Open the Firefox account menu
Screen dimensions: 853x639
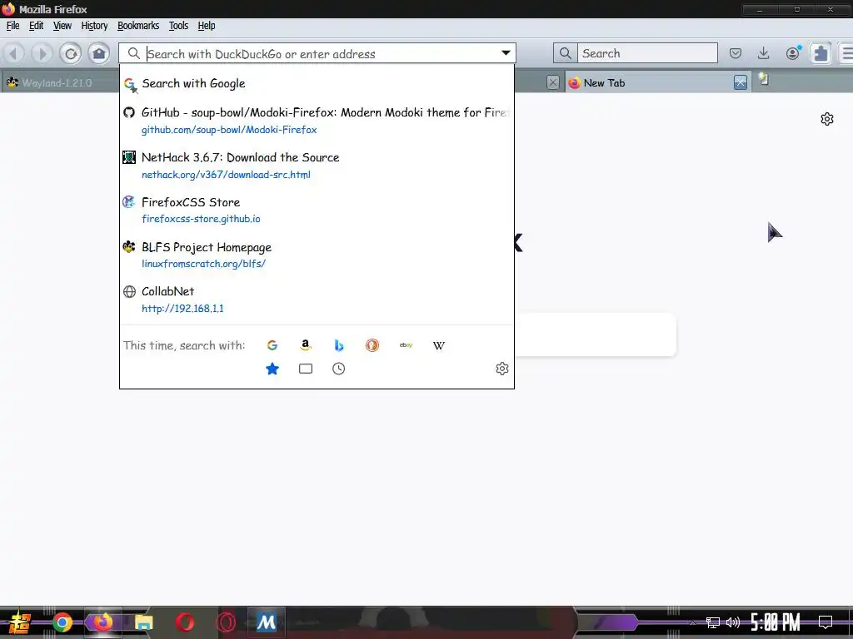pos(793,53)
